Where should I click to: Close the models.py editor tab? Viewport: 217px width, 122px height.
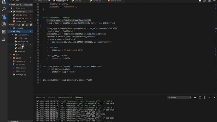[x=68, y=1]
